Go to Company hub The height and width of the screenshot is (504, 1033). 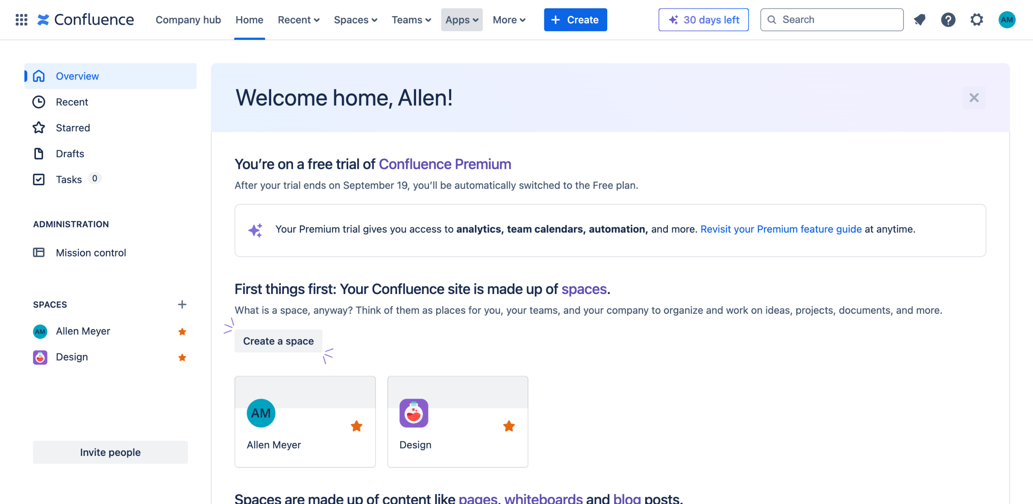pyautogui.click(x=188, y=19)
